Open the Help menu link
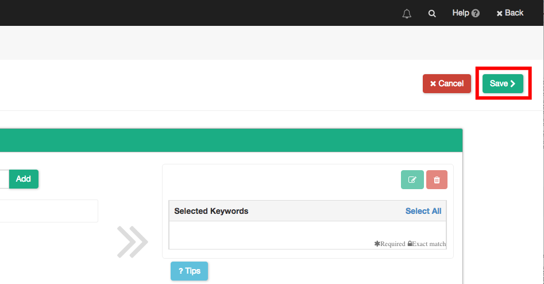This screenshot has width=544, height=284. (x=461, y=13)
